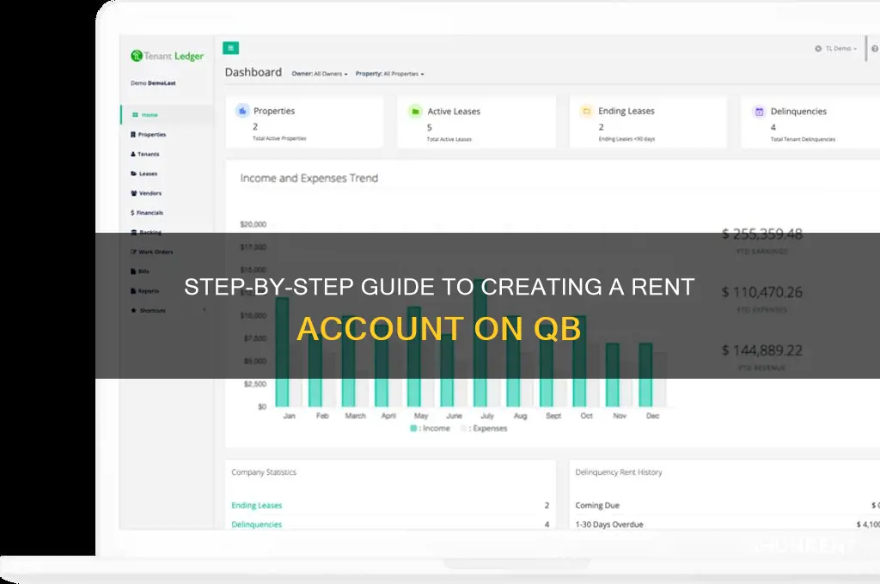Viewport: 880px width, 584px height.
Task: Click the 1-30 Days Overdue row
Action: coord(727,525)
